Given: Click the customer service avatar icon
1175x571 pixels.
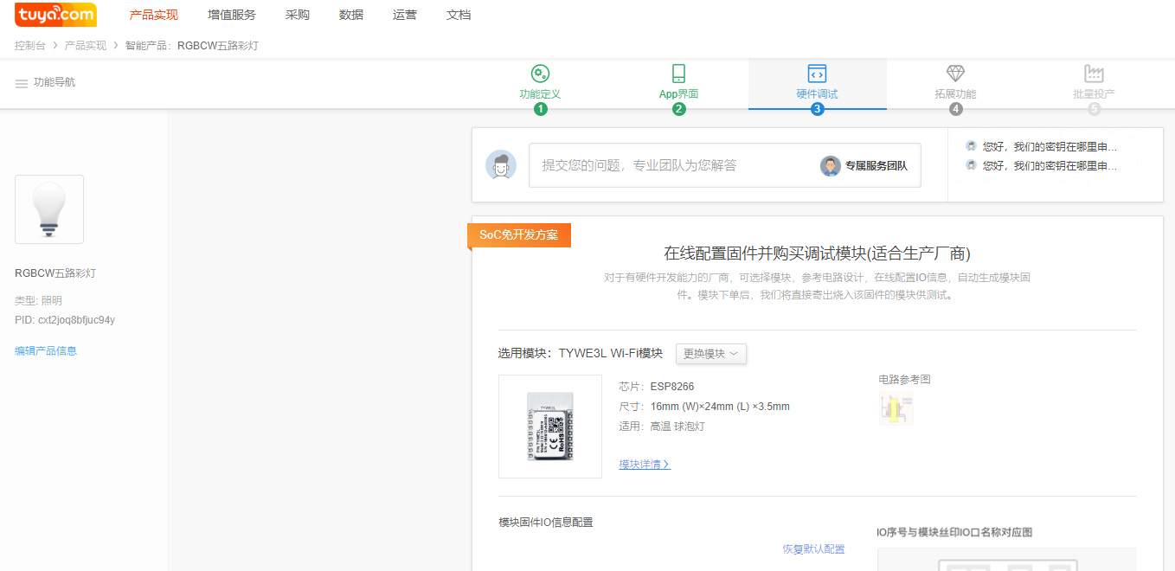Looking at the screenshot, I should click(501, 165).
